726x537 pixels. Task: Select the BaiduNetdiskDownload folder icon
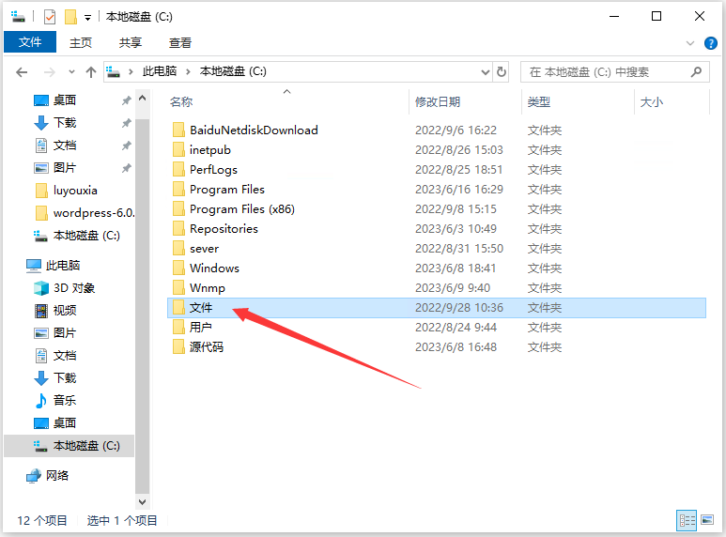[x=178, y=130]
